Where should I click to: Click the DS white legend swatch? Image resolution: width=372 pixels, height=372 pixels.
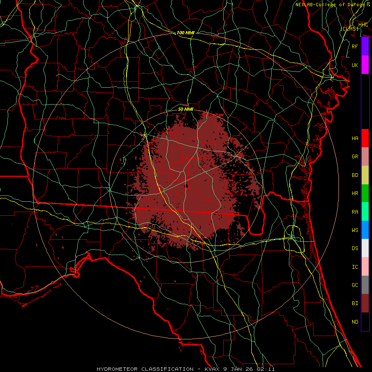[365, 248]
